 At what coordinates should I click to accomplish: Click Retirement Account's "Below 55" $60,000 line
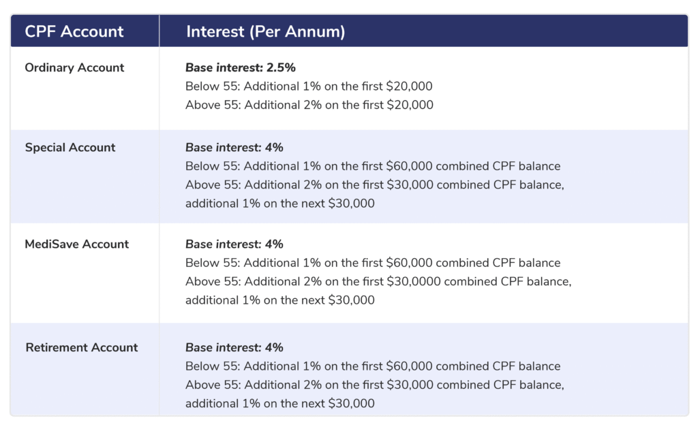[x=373, y=366]
